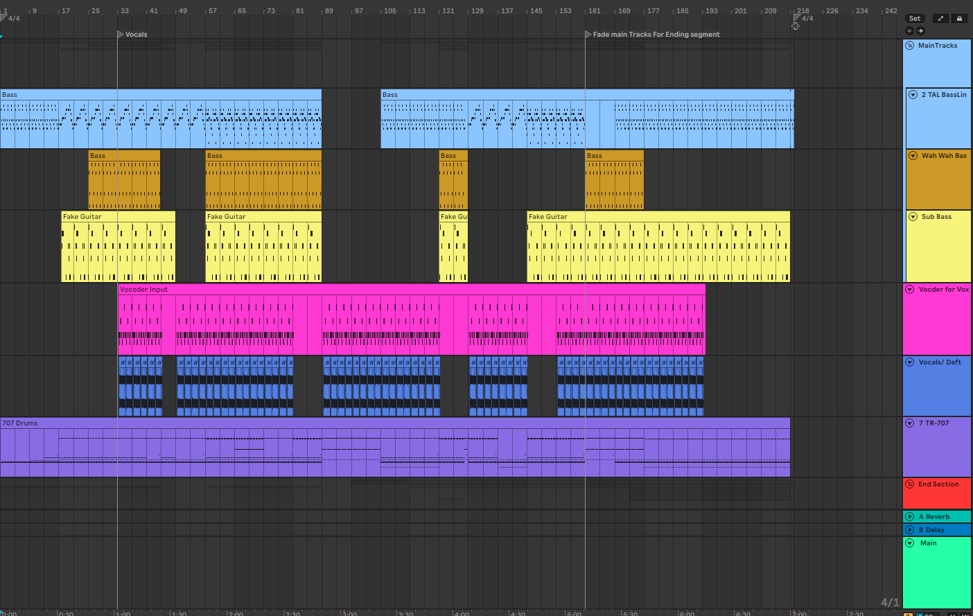Click bar 242 in the beat-time ruler
This screenshot has width=973, height=616.
pyautogui.click(x=891, y=10)
